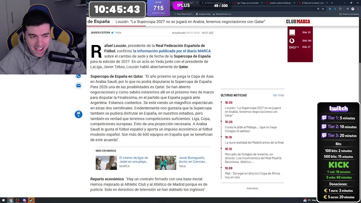The width and height of the screenshot is (361, 203).
Task: Close the 'Igor Thiago ya es el brasileño' tab
Action: (262, 3)
